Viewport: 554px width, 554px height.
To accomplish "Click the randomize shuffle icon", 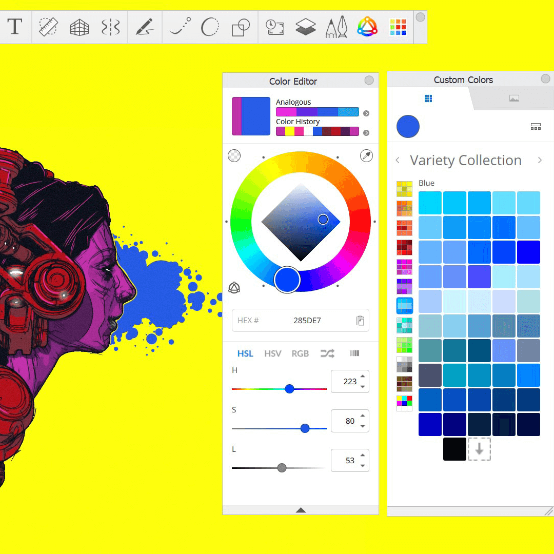I will pos(327,353).
